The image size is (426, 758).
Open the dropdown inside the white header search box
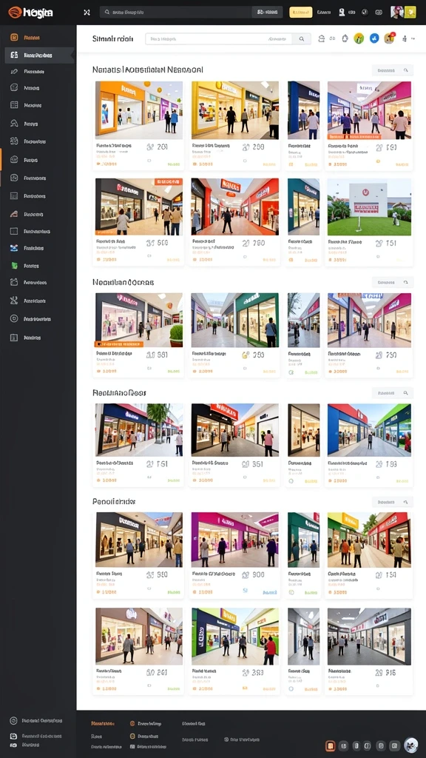pyautogui.click(x=279, y=39)
